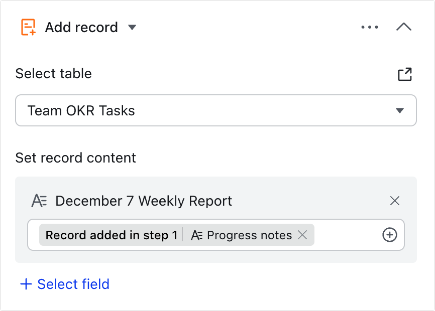
Task: Collapse the Add record panel with chevron
Action: (404, 27)
